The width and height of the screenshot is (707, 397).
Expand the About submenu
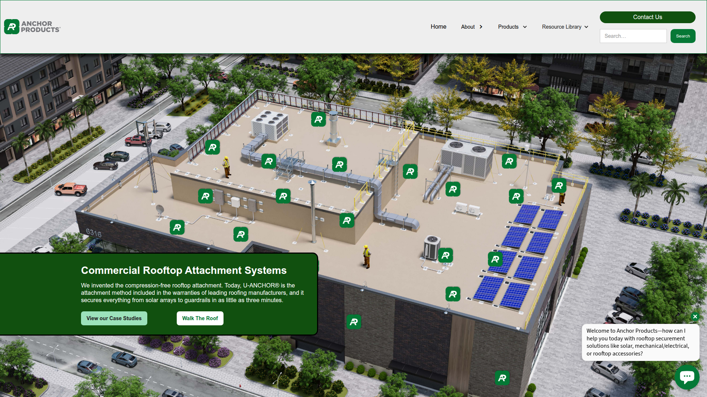pos(472,27)
